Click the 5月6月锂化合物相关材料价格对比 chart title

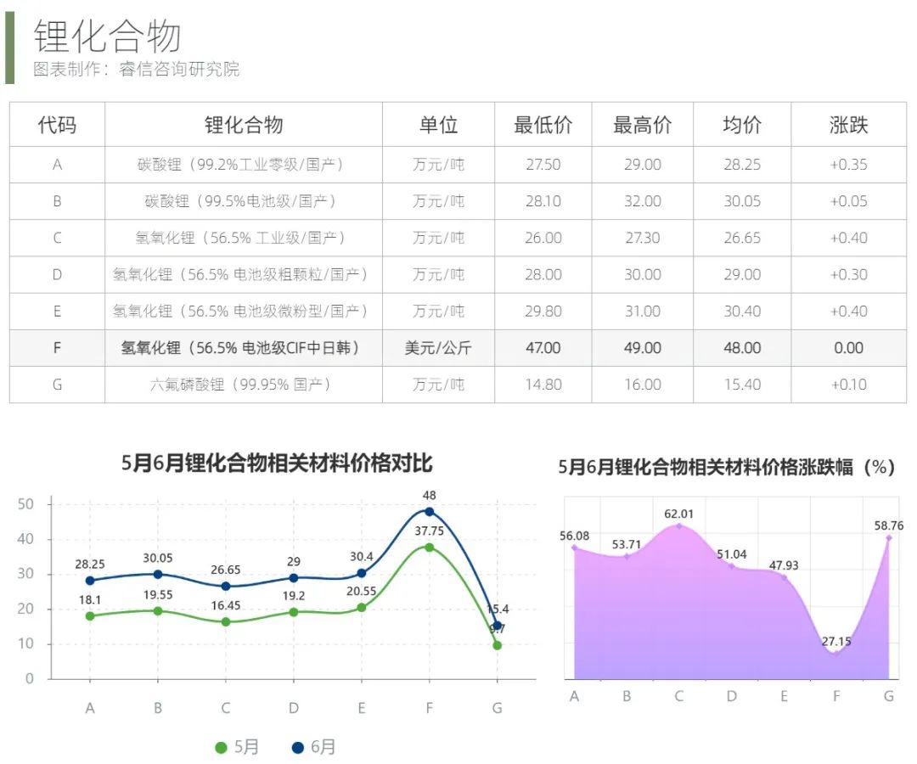[277, 463]
